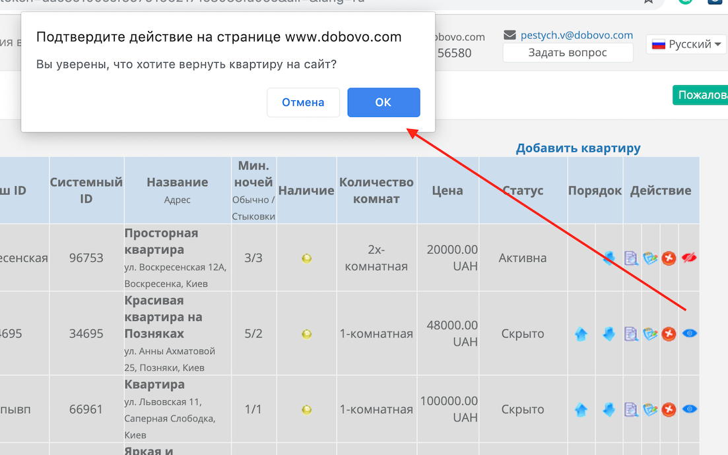Click the Системный ID column header
Viewport: 728px width, 455px height.
tap(86, 190)
